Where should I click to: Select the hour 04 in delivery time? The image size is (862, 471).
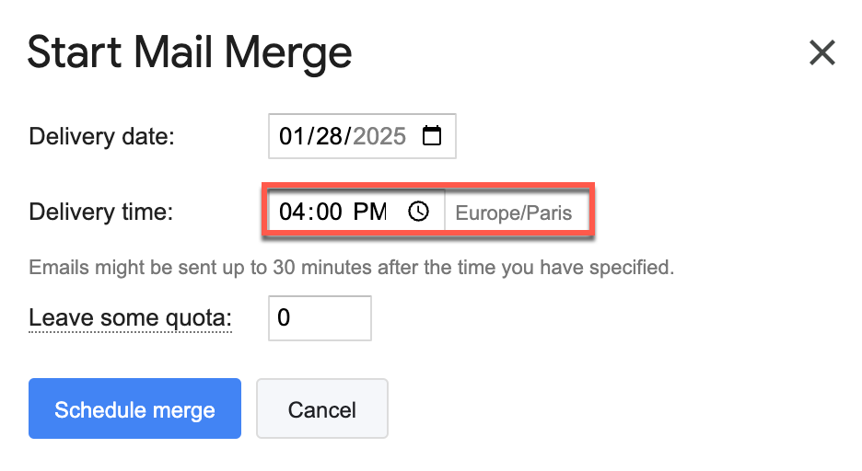point(291,212)
